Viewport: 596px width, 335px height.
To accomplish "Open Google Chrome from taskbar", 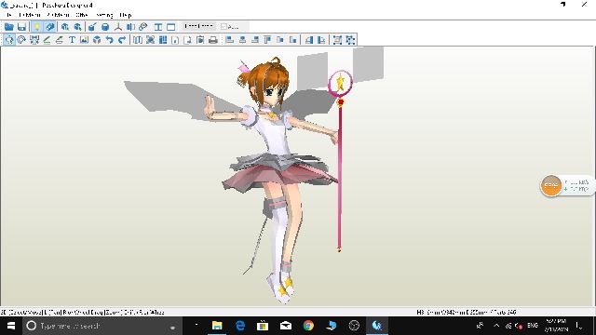I will point(308,326).
